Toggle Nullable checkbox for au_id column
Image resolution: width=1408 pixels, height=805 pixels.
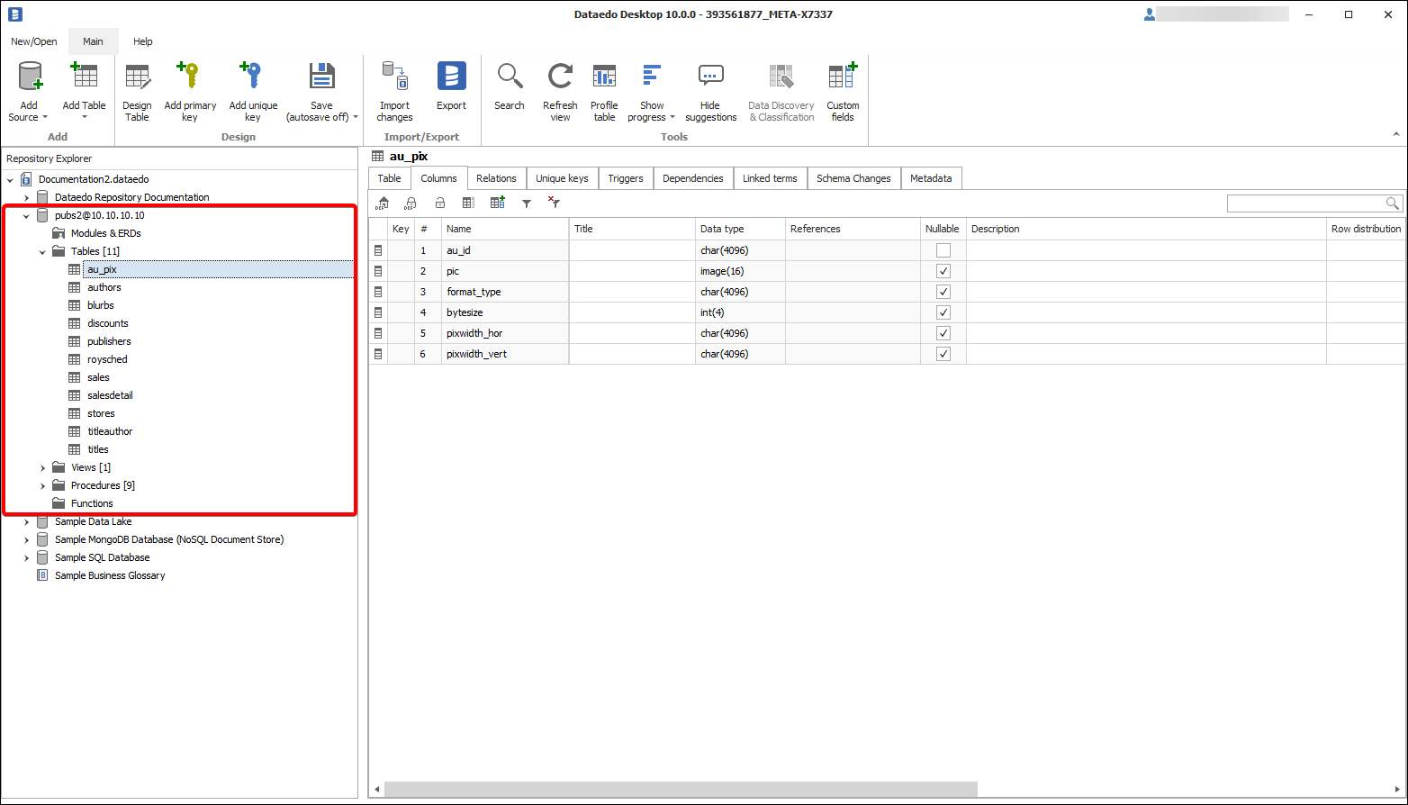943,250
